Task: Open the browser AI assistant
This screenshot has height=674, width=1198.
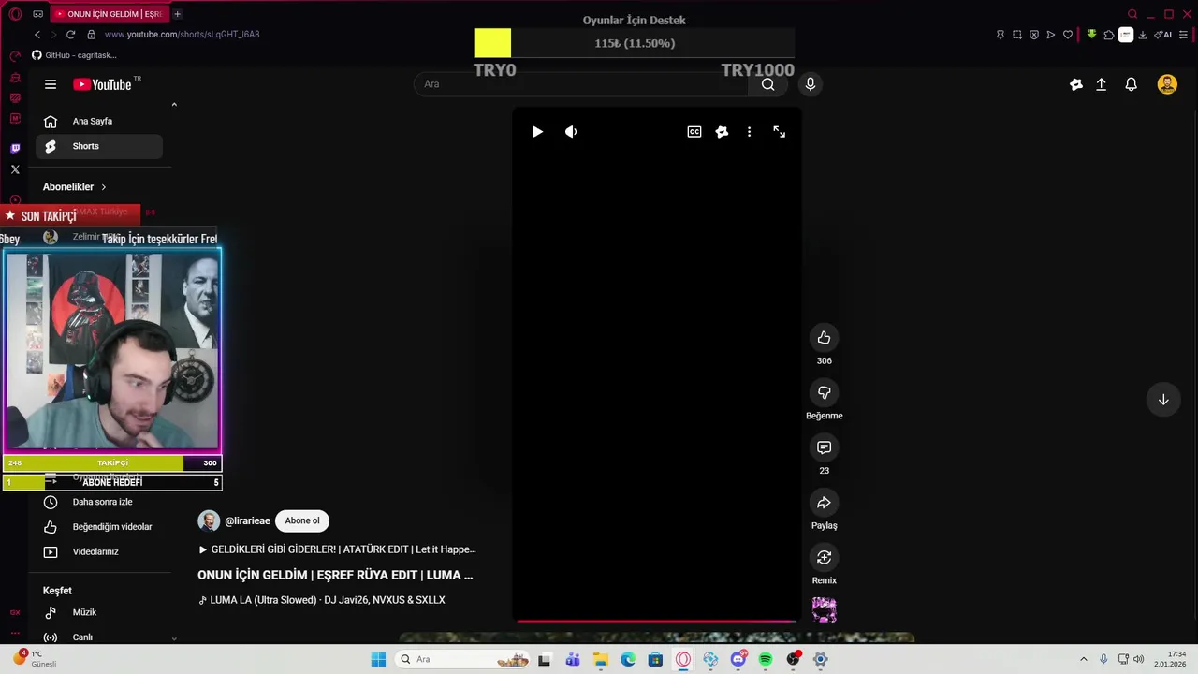Action: [x=1163, y=35]
